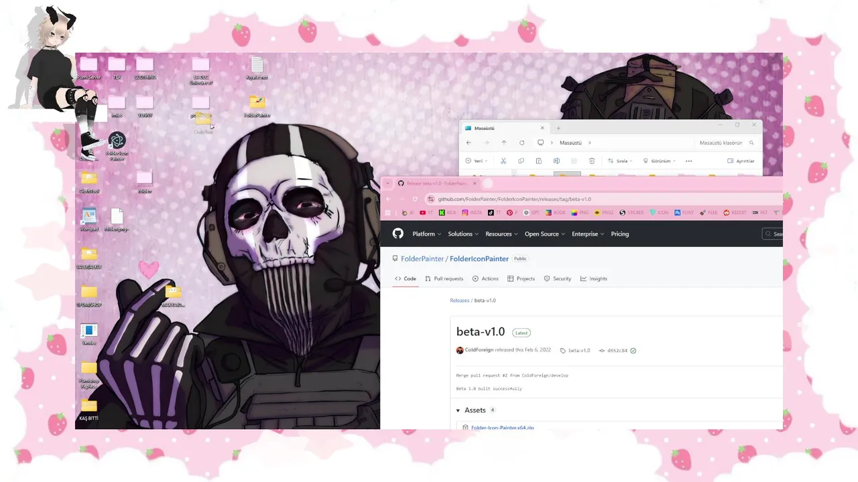Click the GitHub search field
858x482 pixels.
(773, 234)
